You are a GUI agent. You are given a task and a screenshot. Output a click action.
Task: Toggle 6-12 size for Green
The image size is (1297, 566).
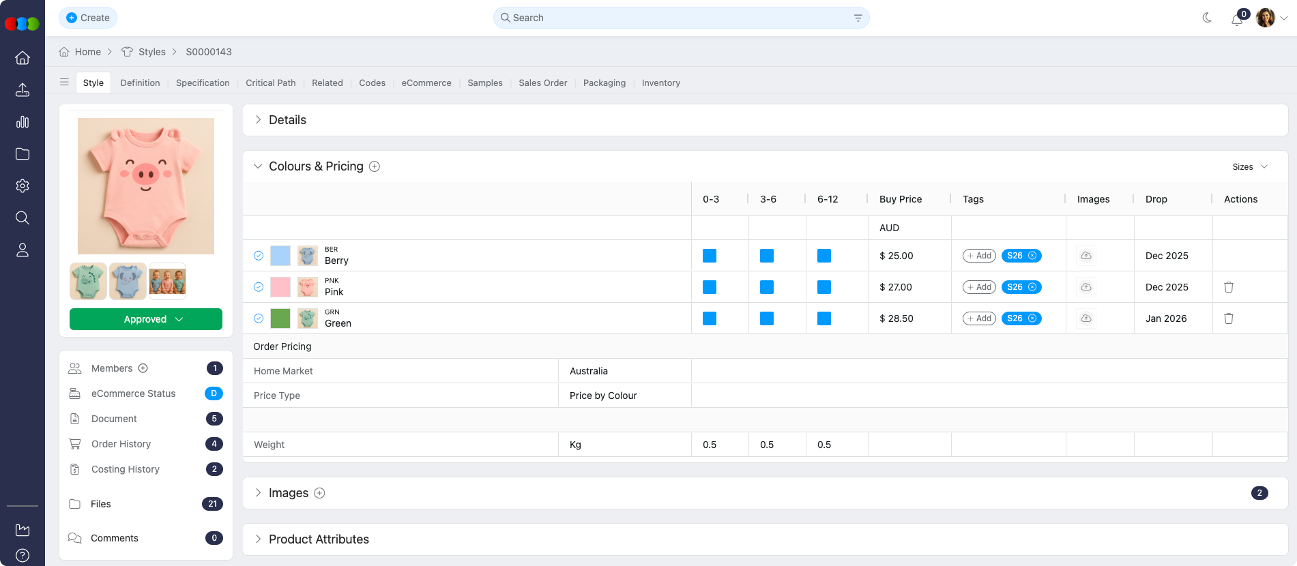tap(824, 318)
